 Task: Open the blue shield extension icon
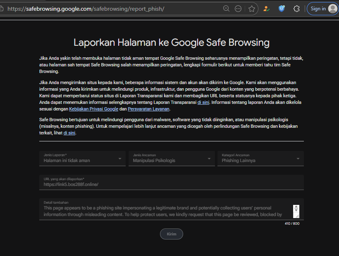[x=282, y=9]
